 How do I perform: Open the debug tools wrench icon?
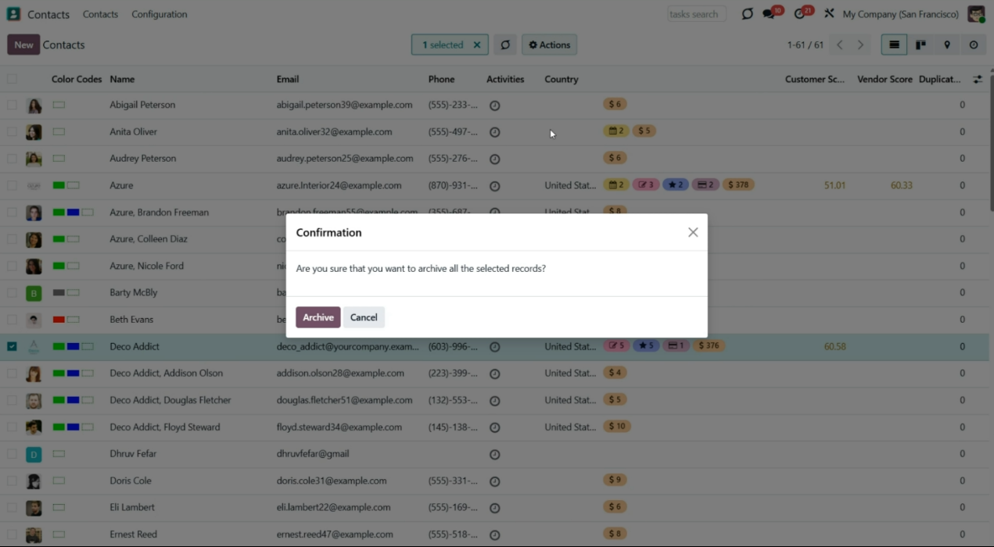(x=829, y=14)
